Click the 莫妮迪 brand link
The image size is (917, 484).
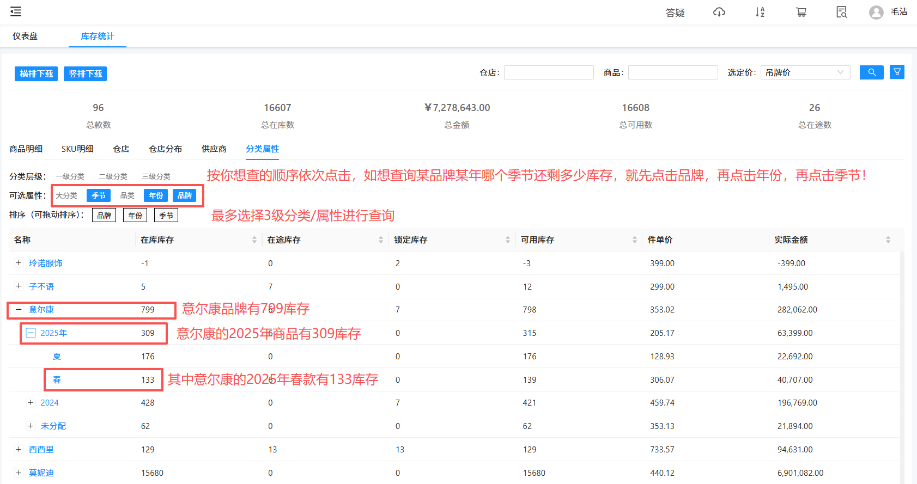[x=41, y=473]
